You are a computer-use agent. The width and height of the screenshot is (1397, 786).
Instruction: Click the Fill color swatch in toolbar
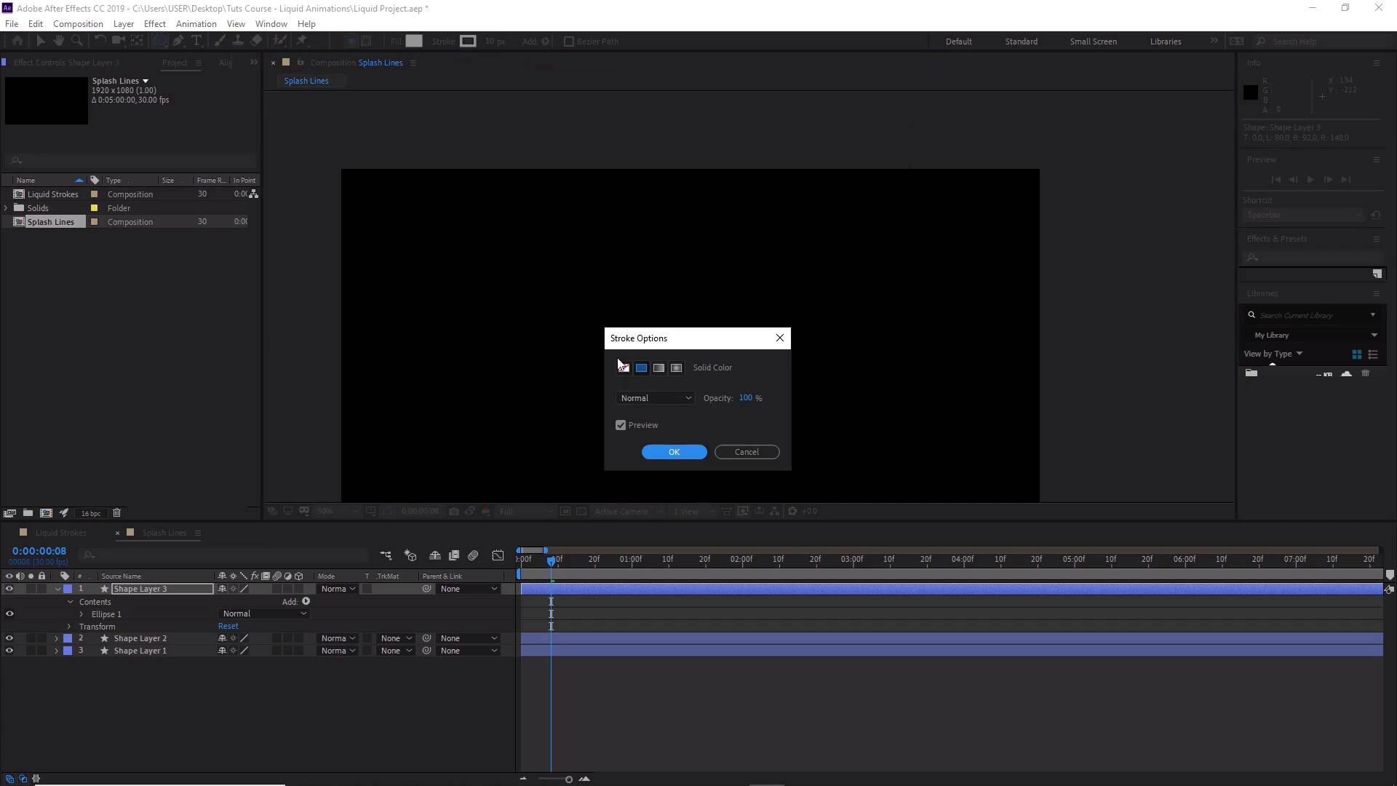click(x=414, y=41)
